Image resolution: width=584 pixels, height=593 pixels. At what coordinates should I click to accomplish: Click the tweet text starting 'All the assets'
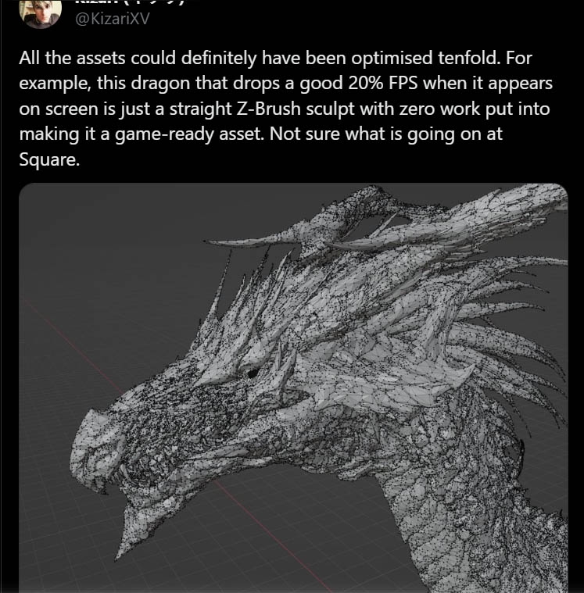(286, 109)
